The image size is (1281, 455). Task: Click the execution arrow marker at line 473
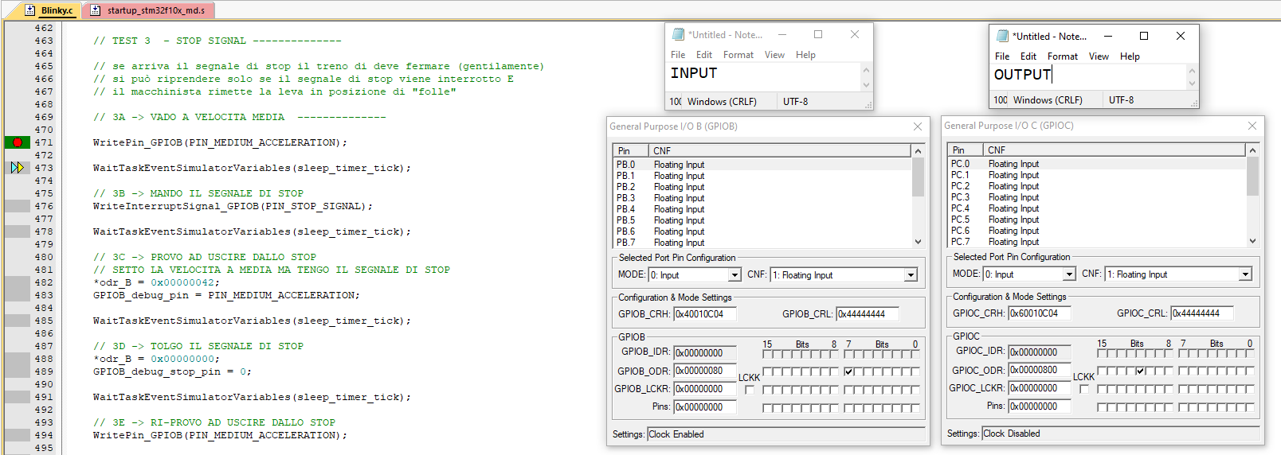coord(18,168)
